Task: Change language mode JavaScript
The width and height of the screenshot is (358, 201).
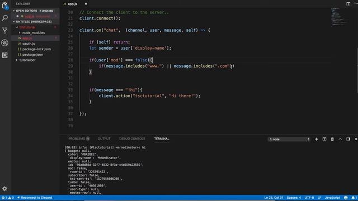Action: coord(332,198)
